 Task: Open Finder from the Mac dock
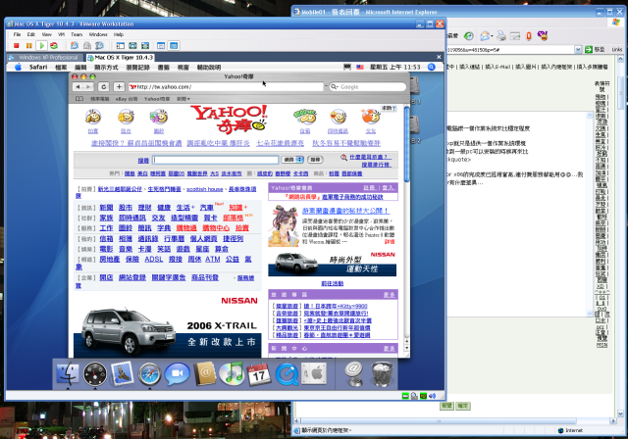pyautogui.click(x=68, y=373)
